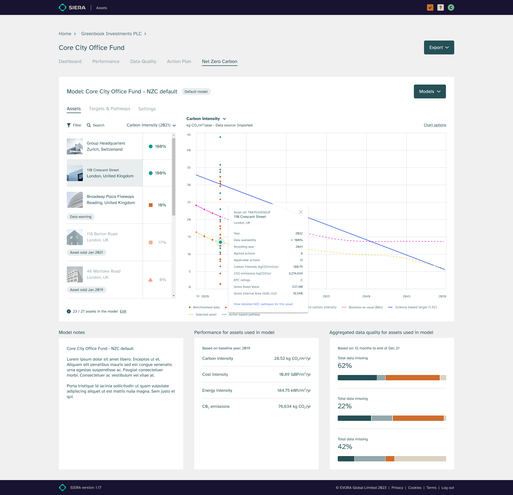Click the Filter funnel icon
Image resolution: width=513 pixels, height=495 pixels.
(69, 125)
